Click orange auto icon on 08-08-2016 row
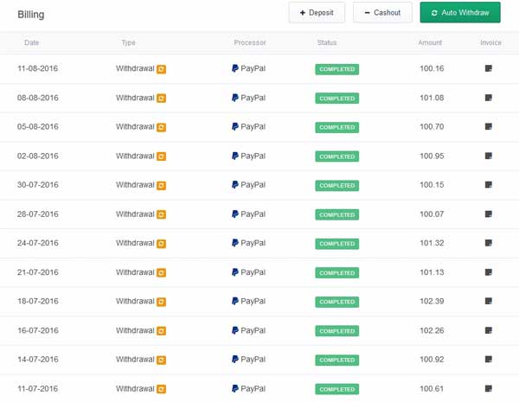Screen dimensions: 519x402 point(161,99)
